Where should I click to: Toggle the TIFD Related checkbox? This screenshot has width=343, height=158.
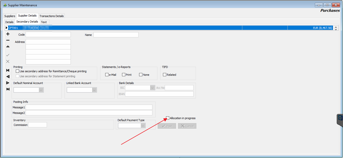click(165, 75)
